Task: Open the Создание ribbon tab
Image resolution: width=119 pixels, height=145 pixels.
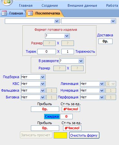Action: 50,5
